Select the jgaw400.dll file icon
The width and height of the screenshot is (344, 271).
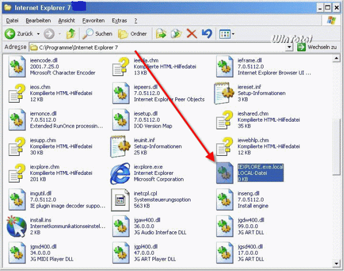click(121, 226)
